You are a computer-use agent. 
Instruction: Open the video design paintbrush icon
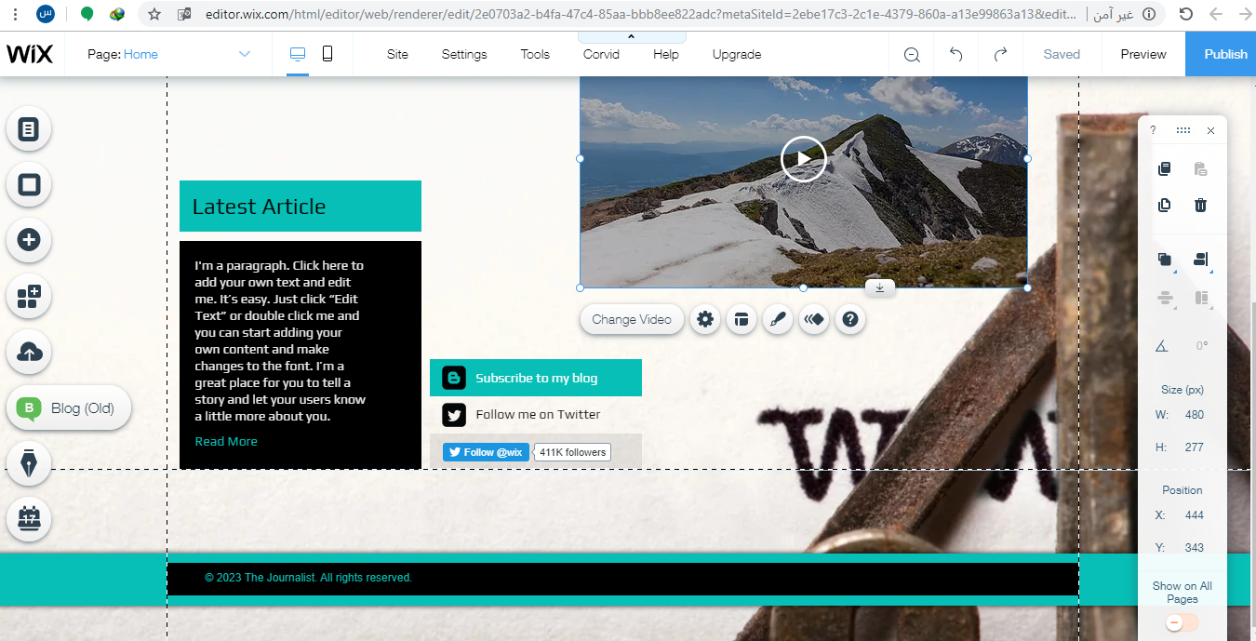777,319
